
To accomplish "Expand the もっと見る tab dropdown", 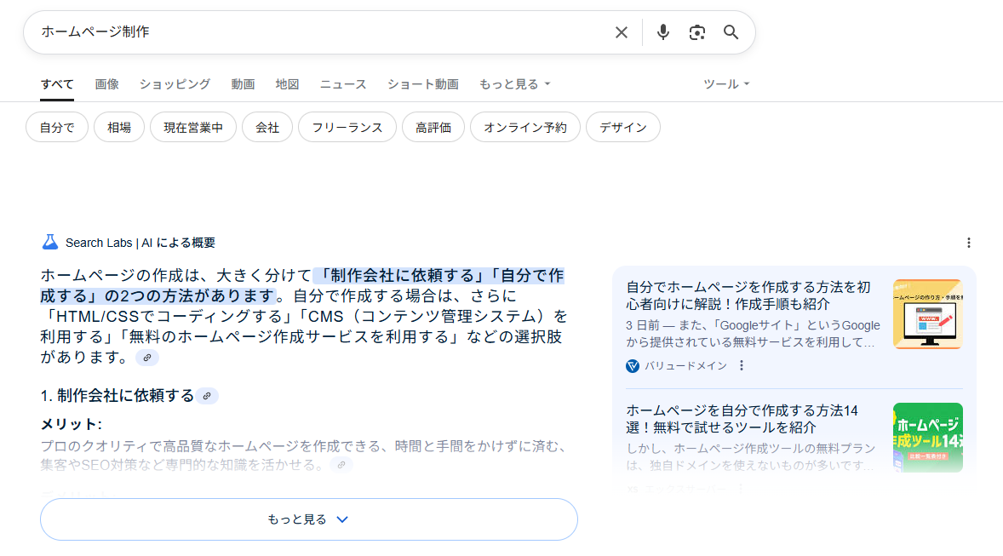I will click(x=514, y=84).
